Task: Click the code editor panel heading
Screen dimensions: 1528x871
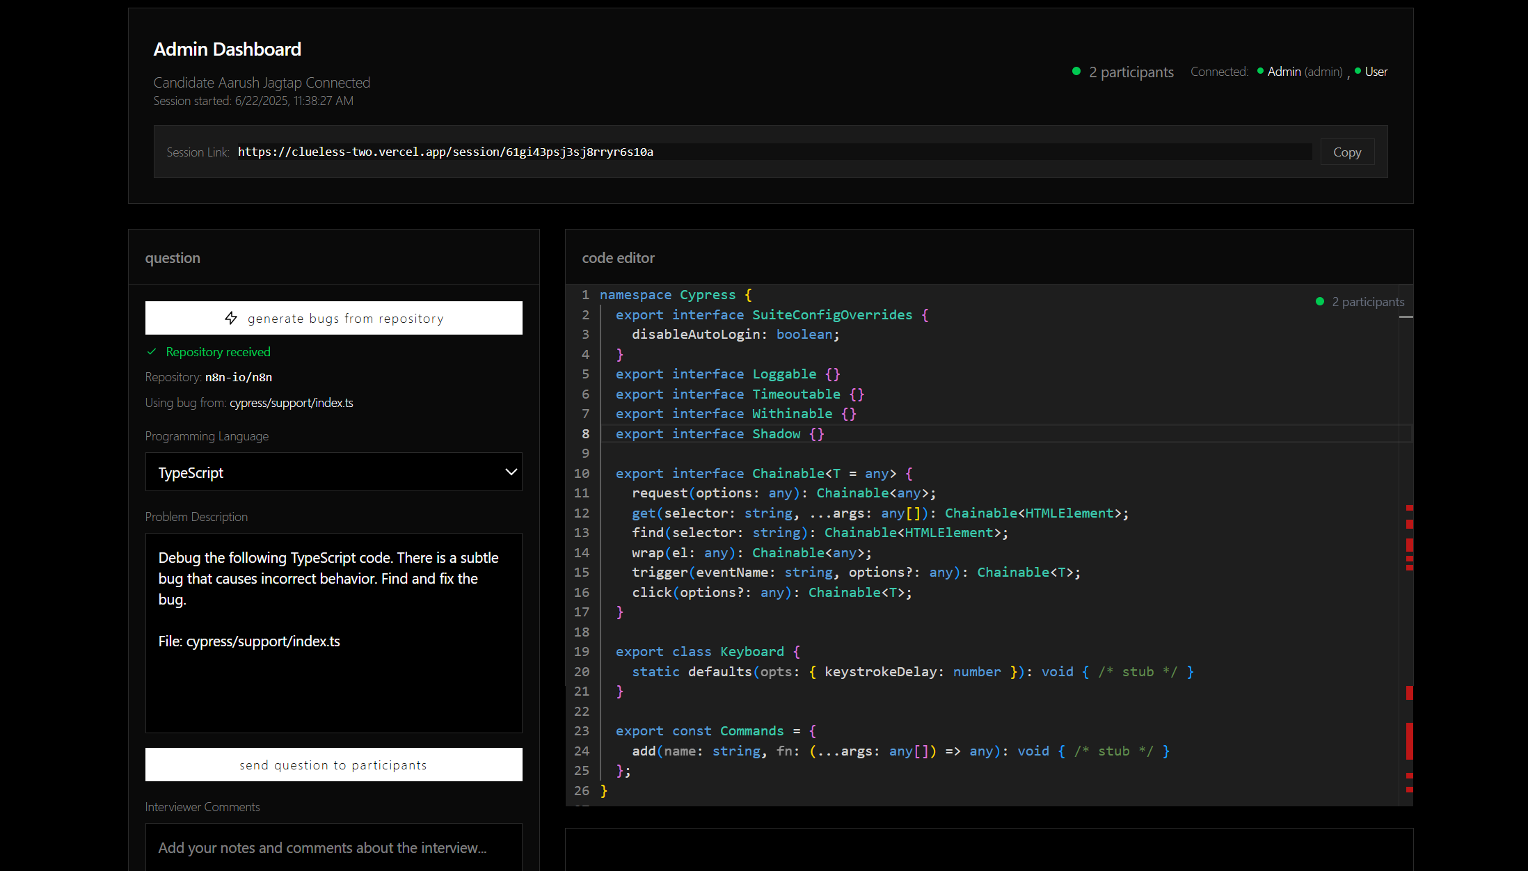Action: pyautogui.click(x=618, y=258)
